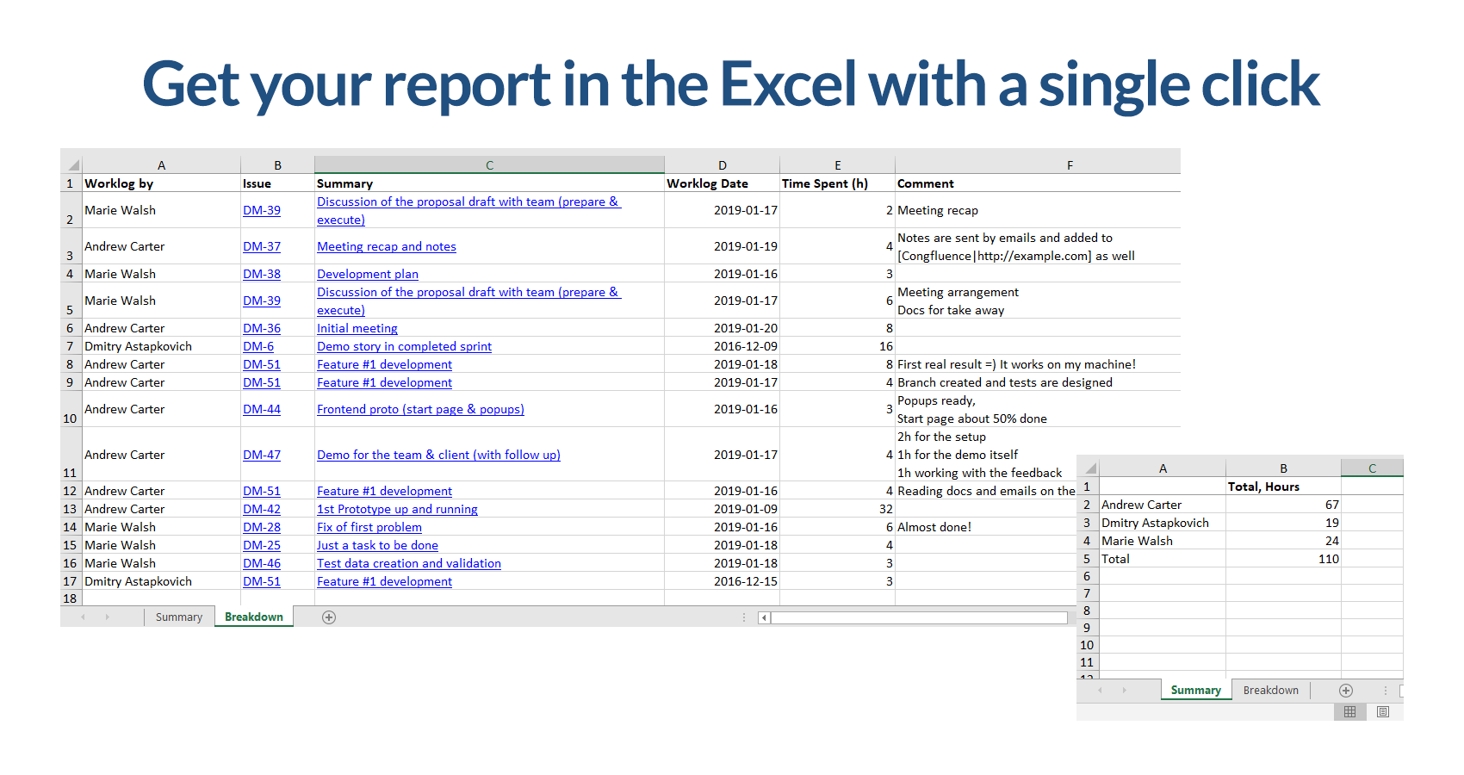Open the DM-44 issue link
1464x775 pixels.
(x=262, y=409)
